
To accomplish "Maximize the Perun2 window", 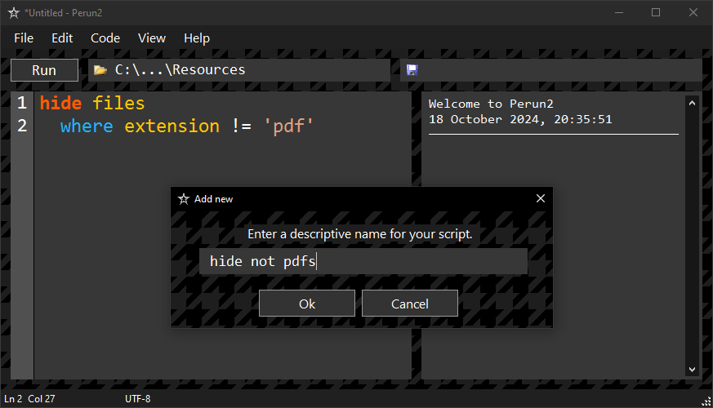I will click(656, 13).
